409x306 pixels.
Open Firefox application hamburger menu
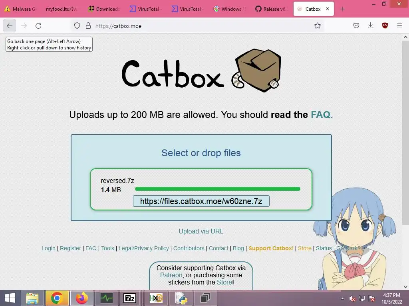click(399, 26)
